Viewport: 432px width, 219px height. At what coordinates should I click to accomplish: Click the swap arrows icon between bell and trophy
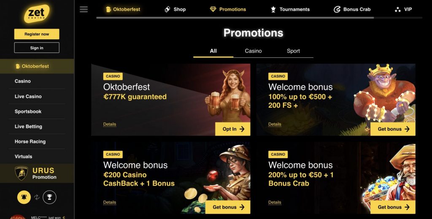37,197
